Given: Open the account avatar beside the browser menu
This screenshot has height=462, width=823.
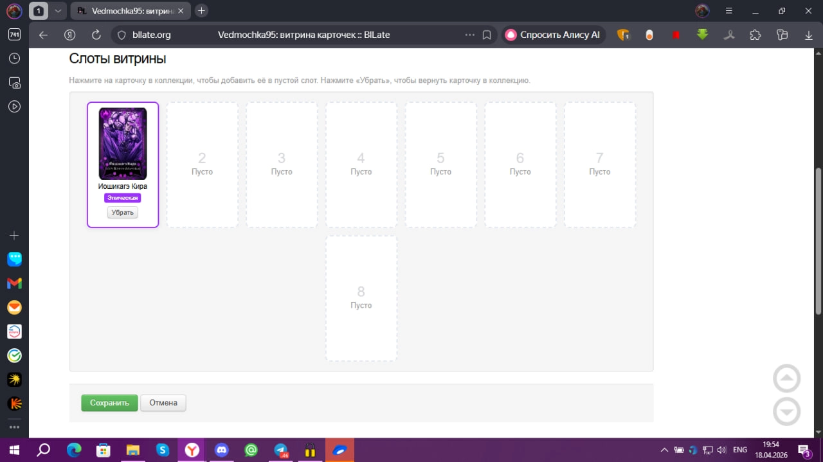Looking at the screenshot, I should tap(702, 11).
